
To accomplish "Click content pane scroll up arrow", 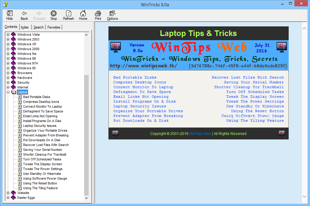I will 305,28.
